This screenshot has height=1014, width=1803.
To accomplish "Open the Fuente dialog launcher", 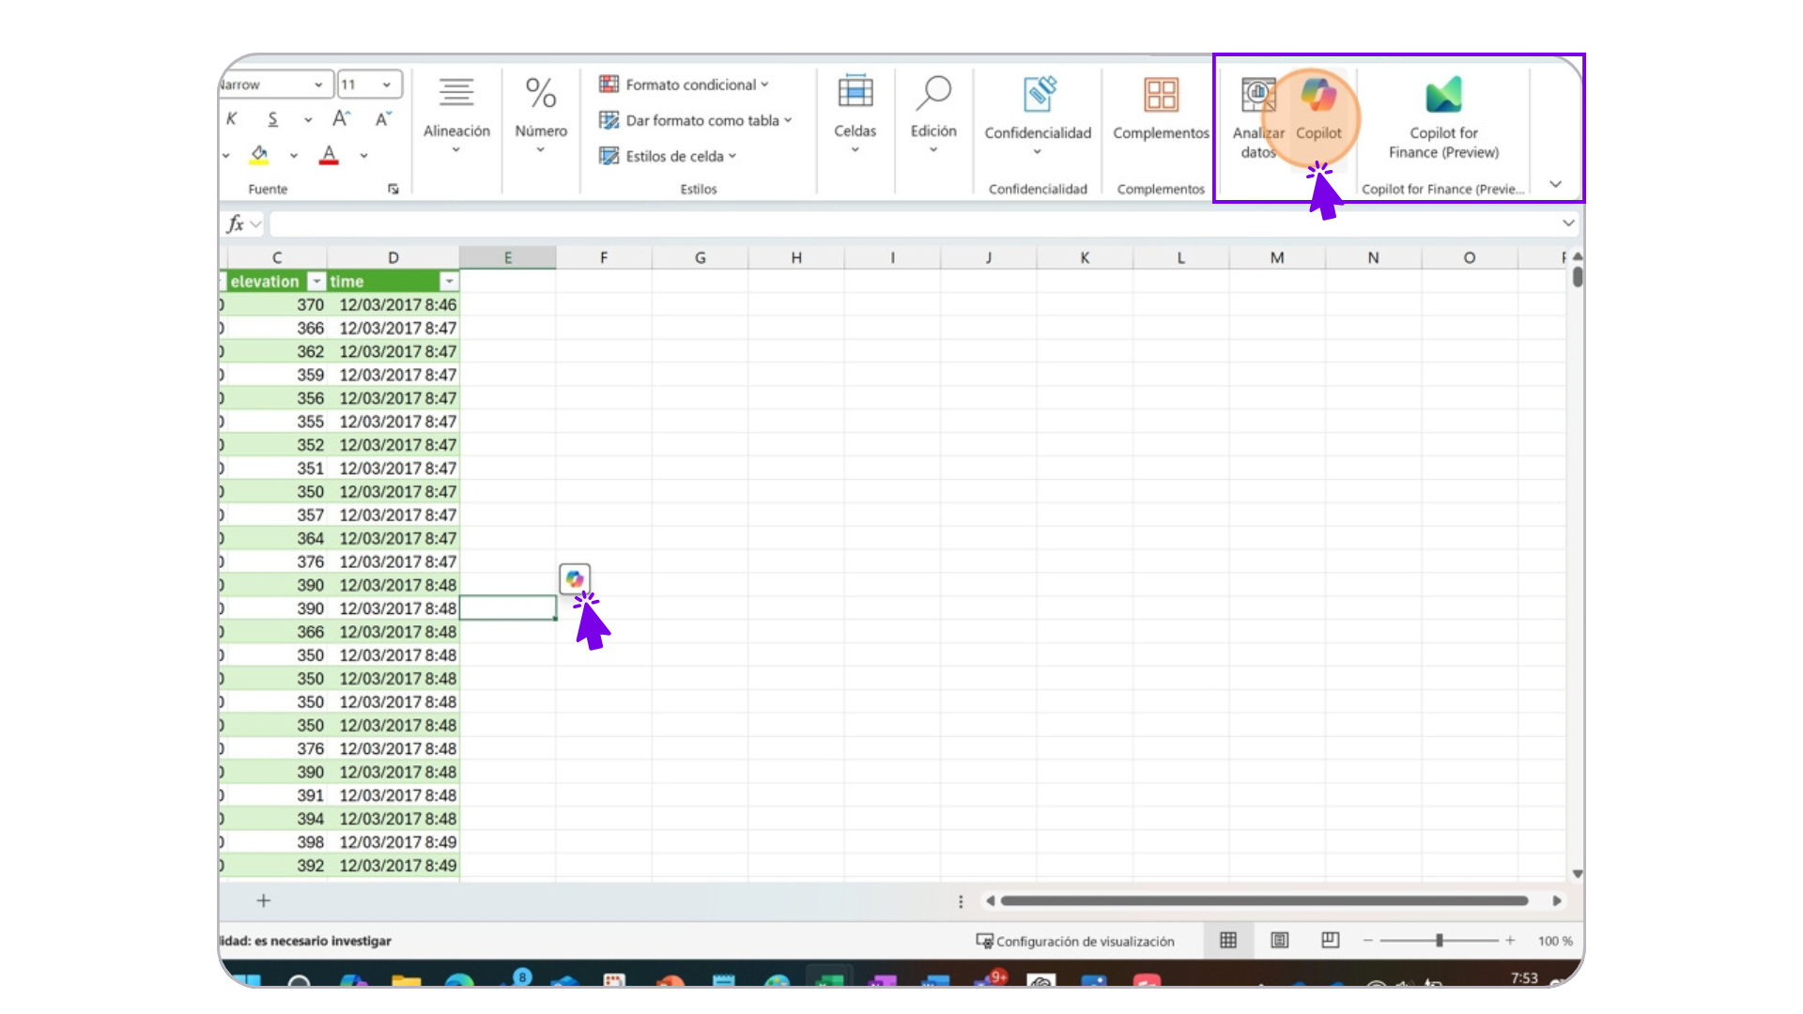I will 393,190.
